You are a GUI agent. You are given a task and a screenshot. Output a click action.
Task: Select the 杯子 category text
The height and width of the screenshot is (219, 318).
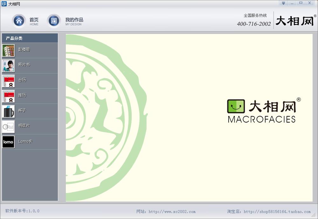pos(22,110)
